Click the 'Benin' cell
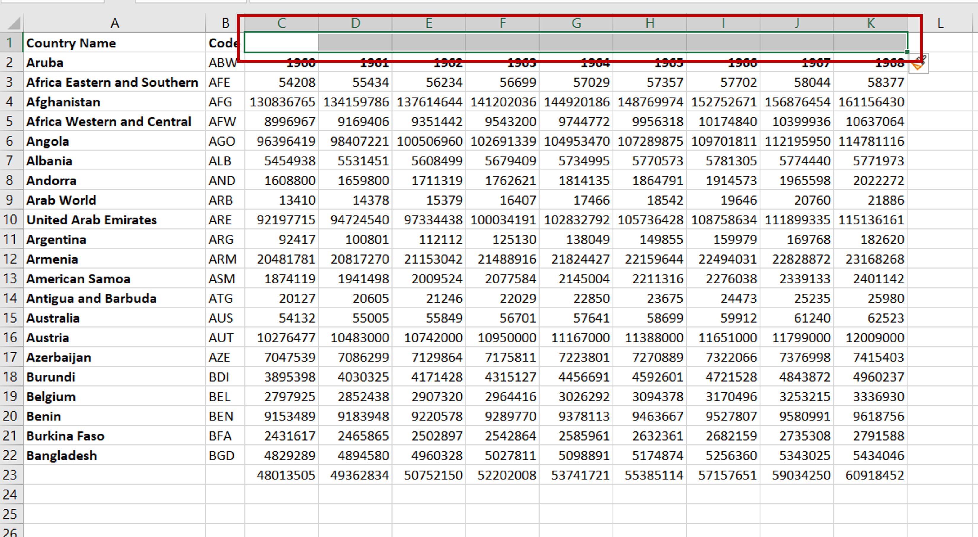 coord(114,416)
